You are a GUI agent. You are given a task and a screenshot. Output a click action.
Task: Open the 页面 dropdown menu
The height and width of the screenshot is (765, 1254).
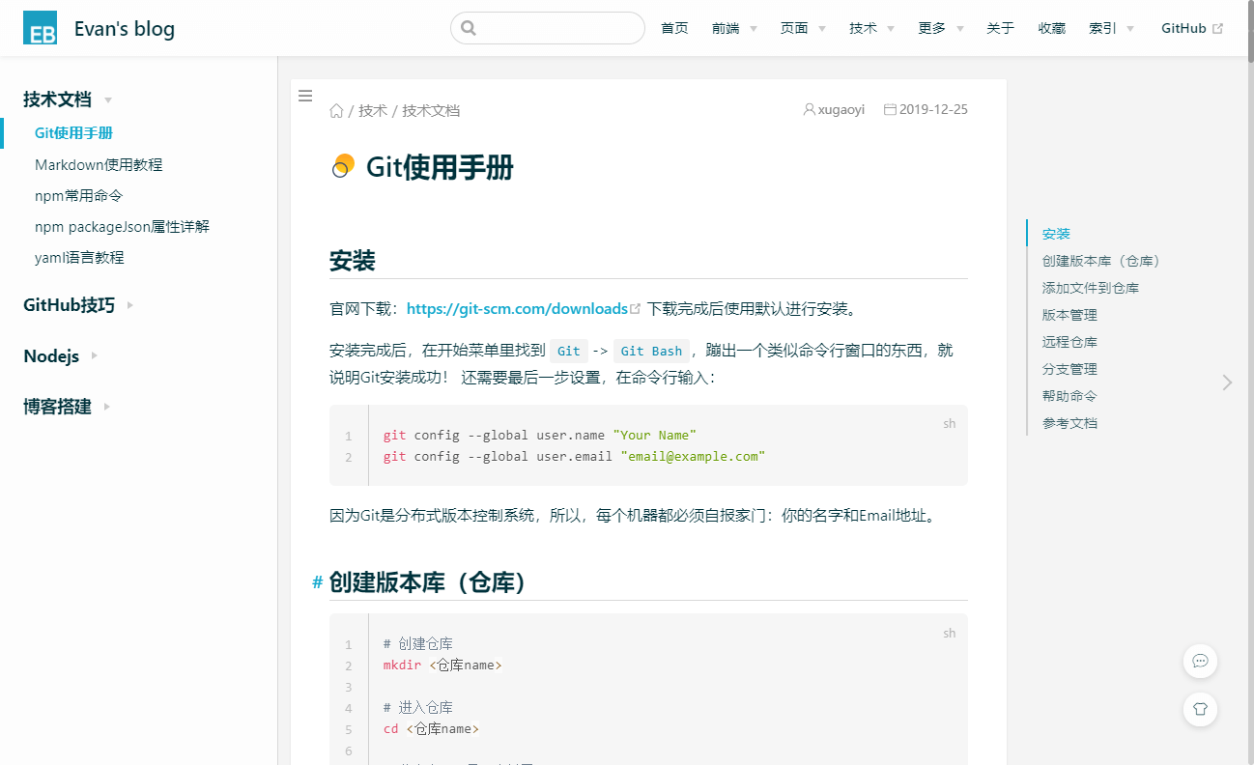click(x=803, y=28)
